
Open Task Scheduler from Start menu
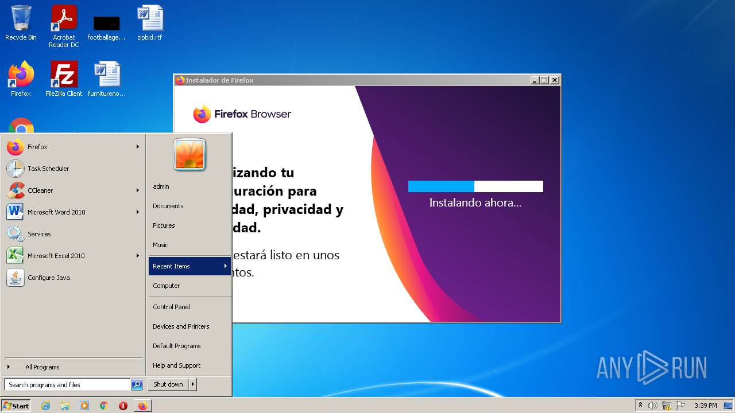(x=73, y=169)
